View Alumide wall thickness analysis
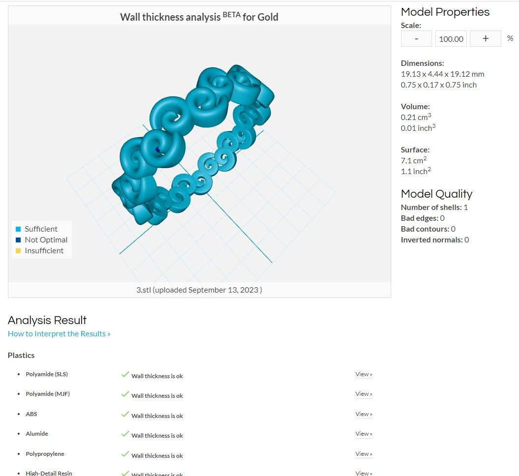519x476 pixels. [x=364, y=434]
